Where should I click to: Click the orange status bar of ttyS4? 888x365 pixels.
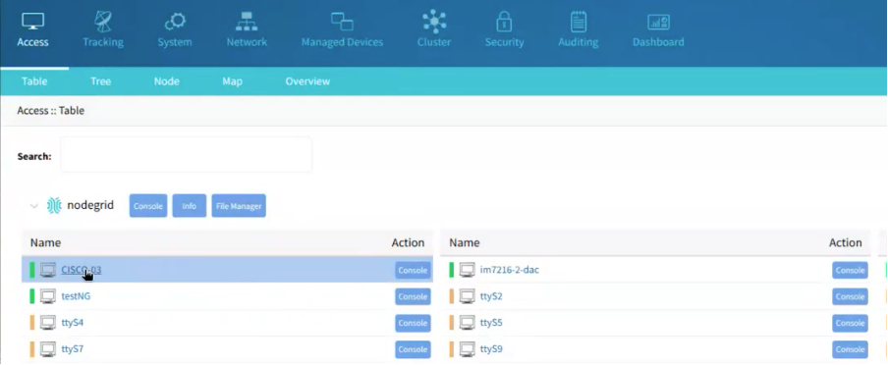pyautogui.click(x=32, y=323)
